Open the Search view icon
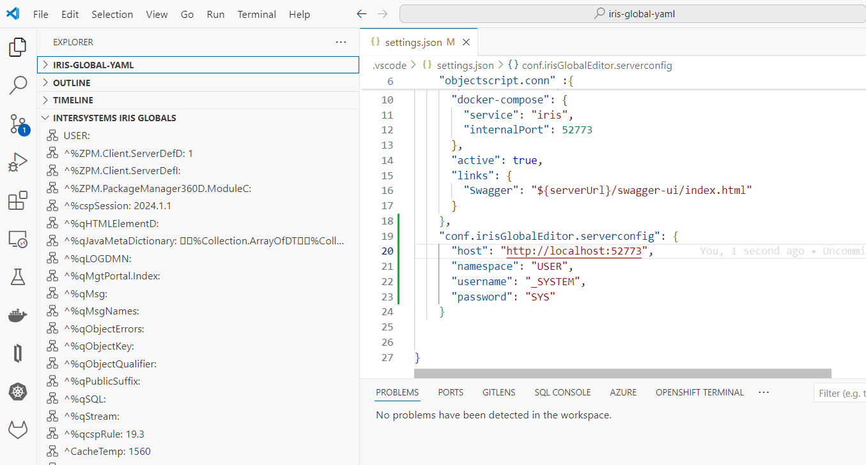866x465 pixels. pyautogui.click(x=18, y=85)
